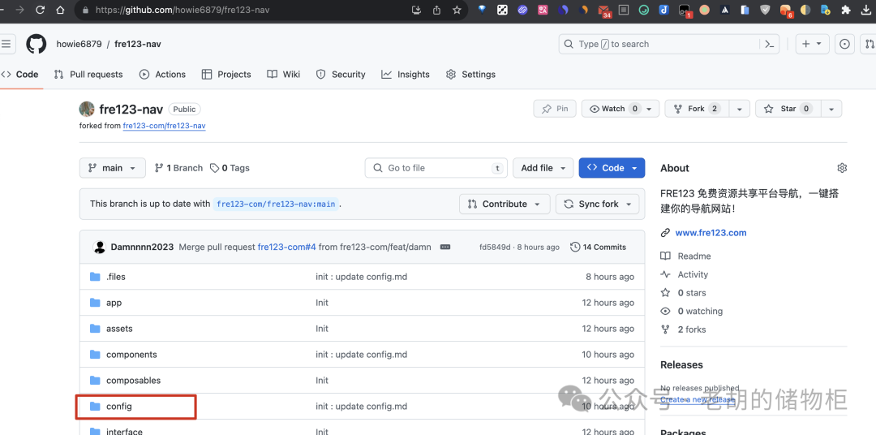
Task: Switch to the Projects tab
Action: pos(226,75)
